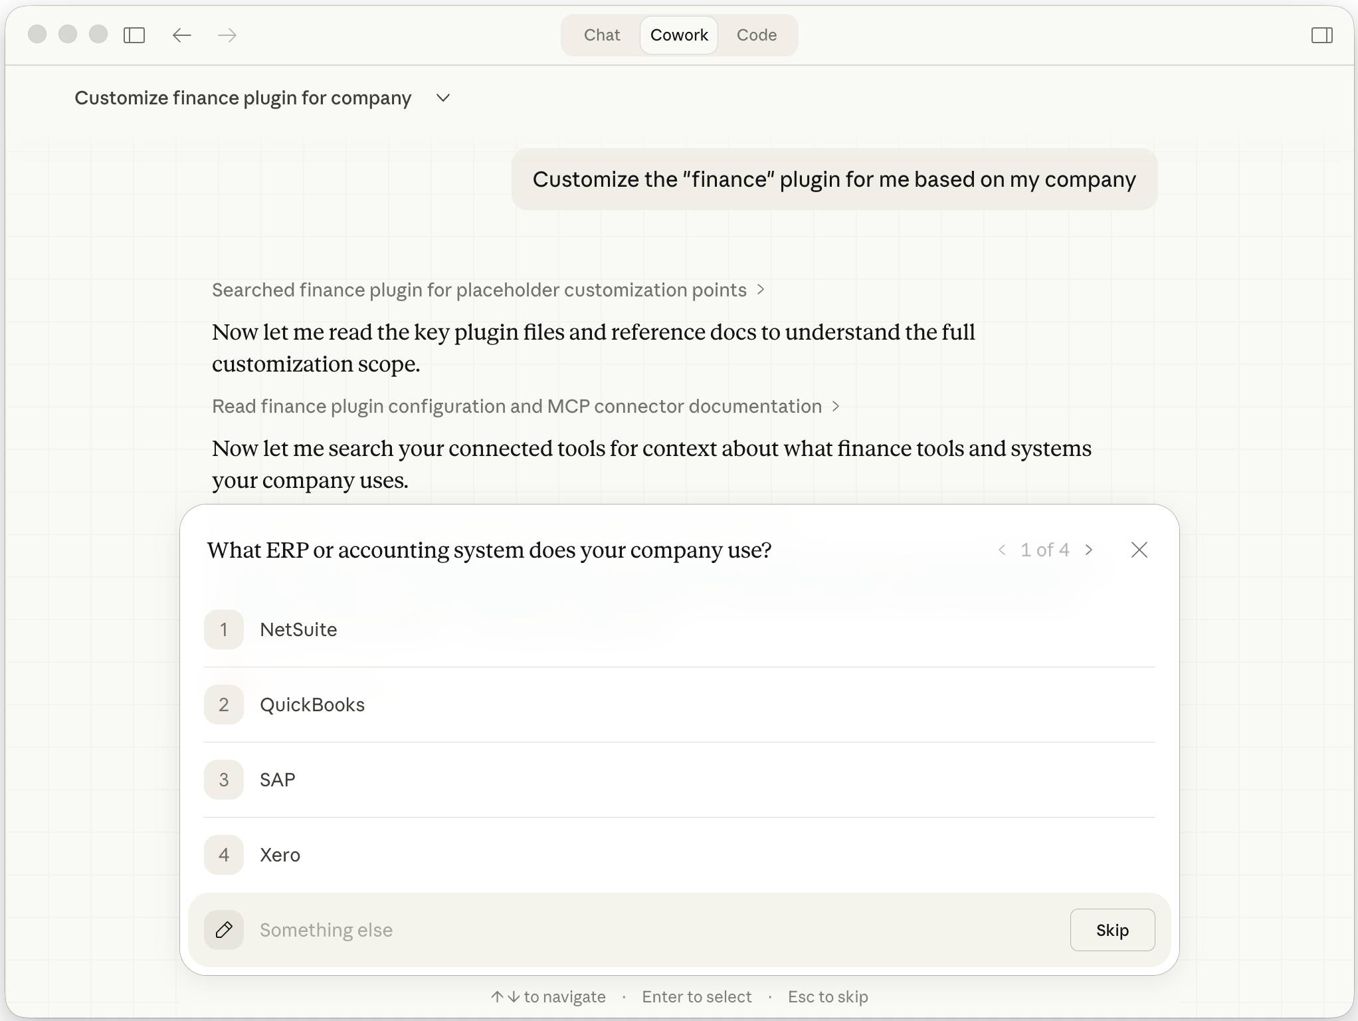Click the pencil icon beside Something else
Viewport: 1358px width, 1021px height.
tap(224, 930)
